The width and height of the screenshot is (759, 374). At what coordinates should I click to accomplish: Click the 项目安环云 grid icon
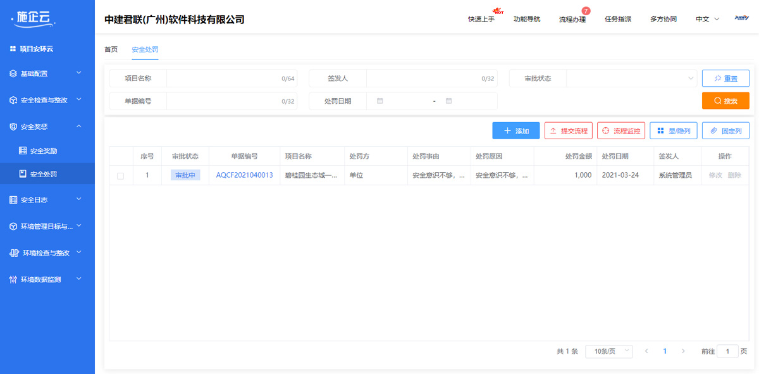[x=13, y=49]
